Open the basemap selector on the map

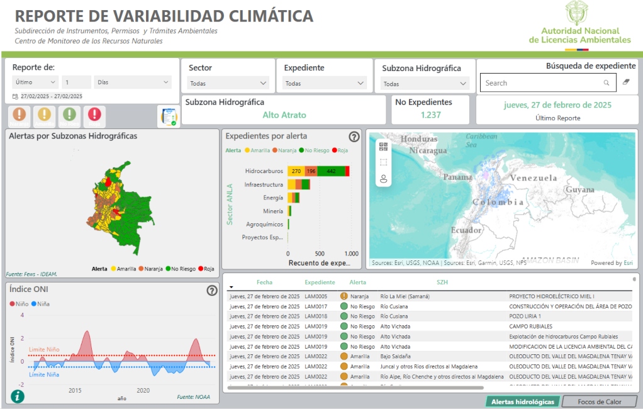point(384,147)
